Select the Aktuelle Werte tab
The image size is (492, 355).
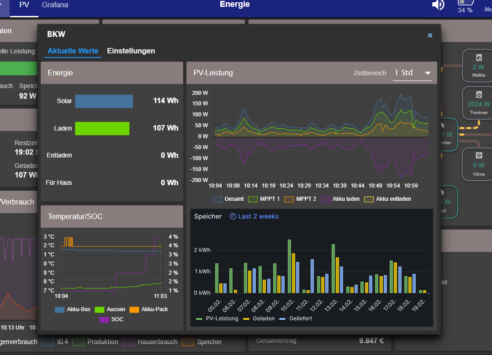click(x=73, y=51)
